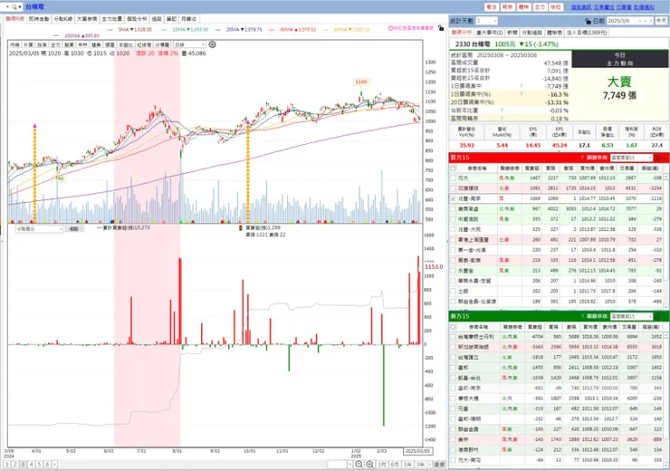670x471 pixels.
Task: Select the 台灣匯立 row in sell list
Action: tap(556, 357)
